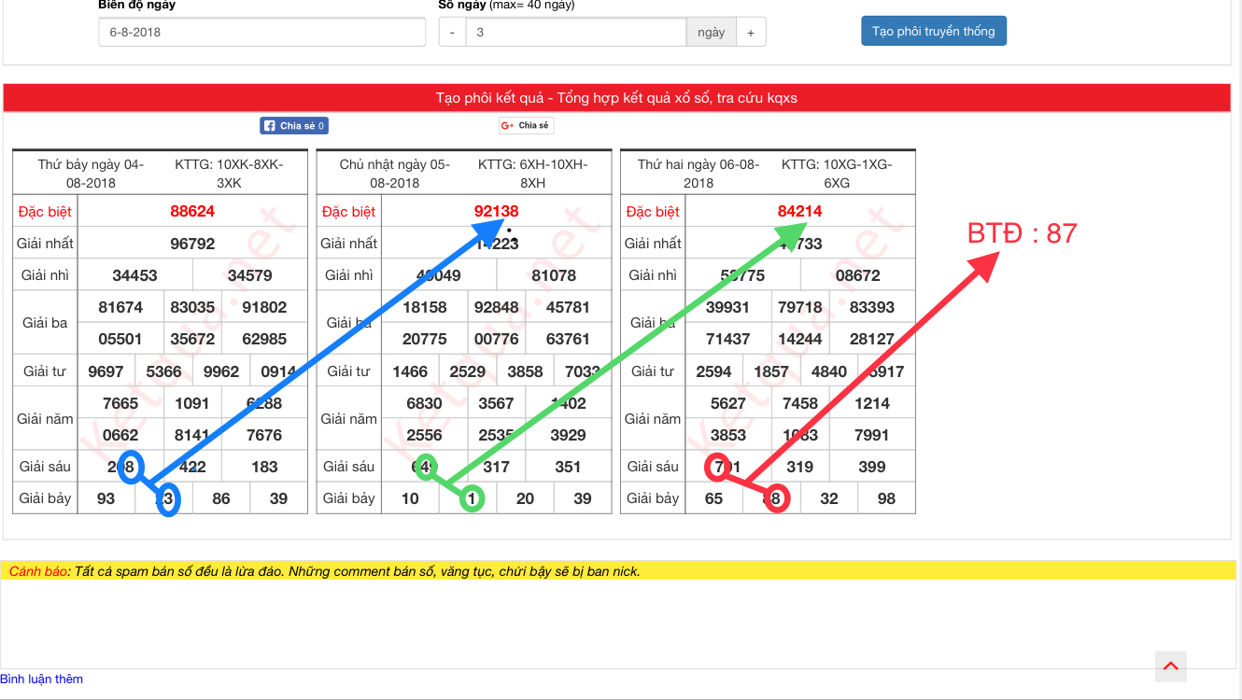This screenshot has height=700, width=1242.
Task: Select fifth prize number 3929
Action: tap(568, 435)
